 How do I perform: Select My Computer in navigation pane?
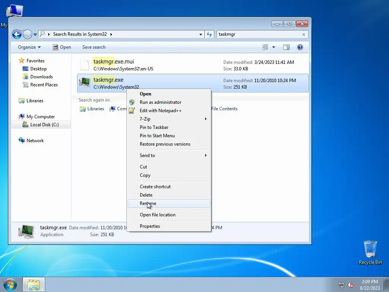coord(40,117)
